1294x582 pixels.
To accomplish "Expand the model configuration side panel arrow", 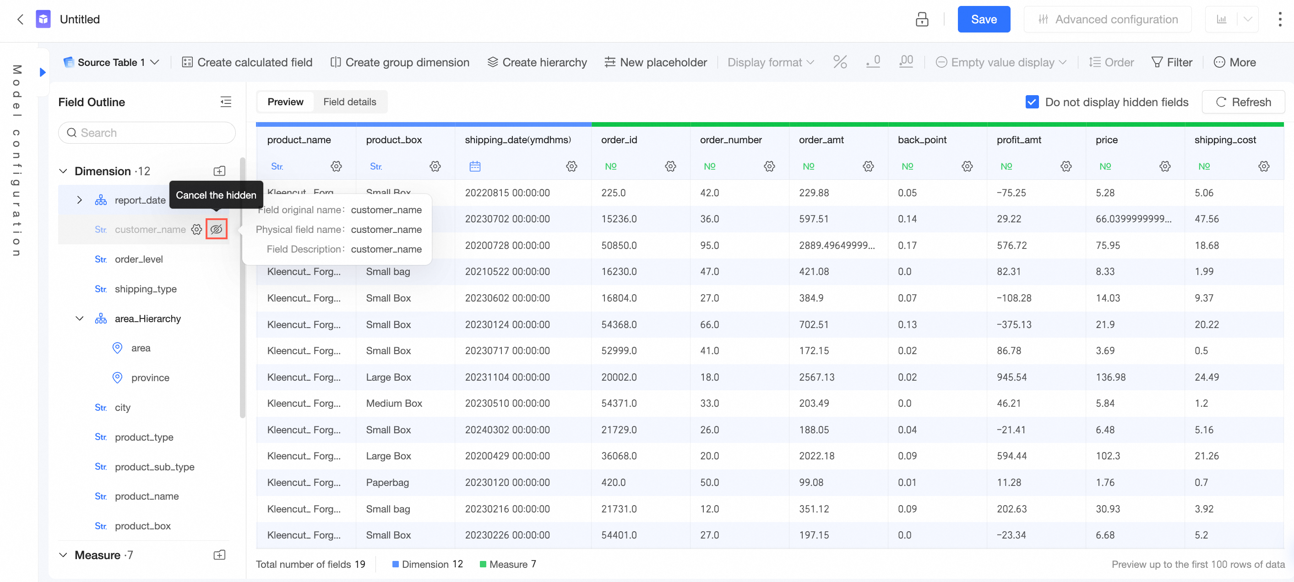I will pos(43,72).
